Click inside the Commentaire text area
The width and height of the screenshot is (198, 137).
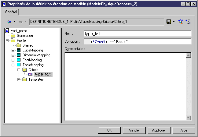click(x=125, y=86)
